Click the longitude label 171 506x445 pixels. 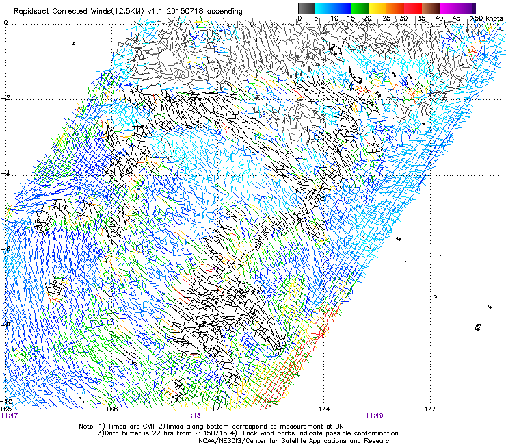pyautogui.click(x=217, y=409)
